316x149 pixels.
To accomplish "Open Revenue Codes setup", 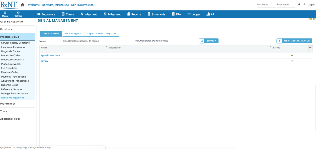I will pos(10,72).
